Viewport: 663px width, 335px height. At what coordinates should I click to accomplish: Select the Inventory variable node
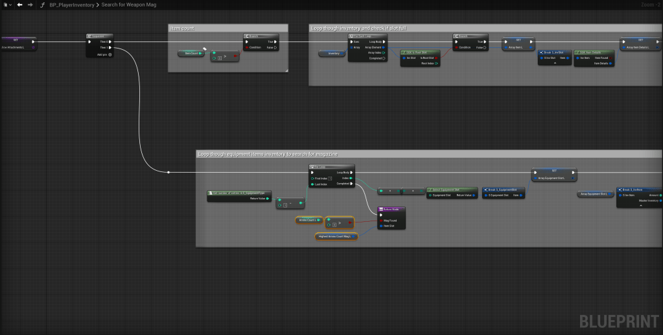click(x=332, y=53)
